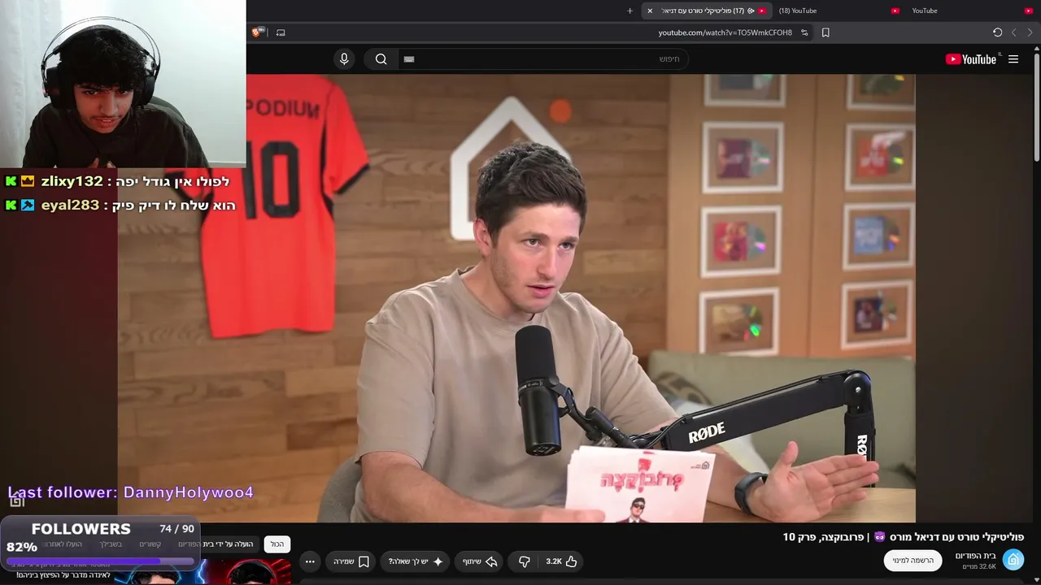Viewport: 1041px width, 585px height.
Task: Focus the YouTube search field
Action: pyautogui.click(x=543, y=58)
